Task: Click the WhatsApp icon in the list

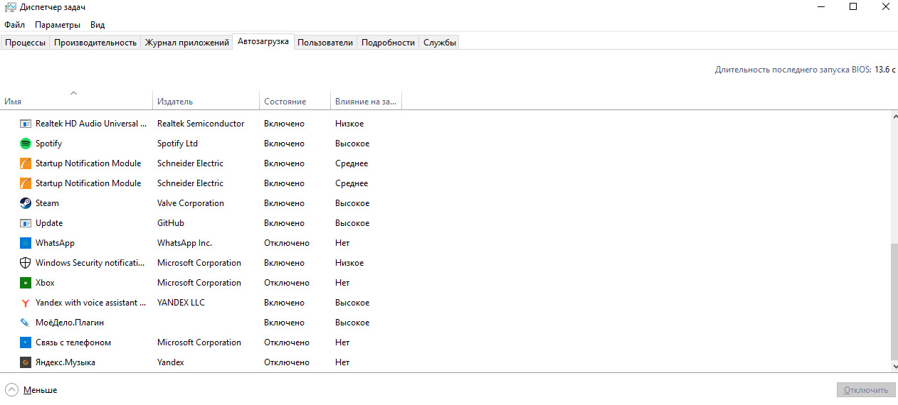Action: 26,243
